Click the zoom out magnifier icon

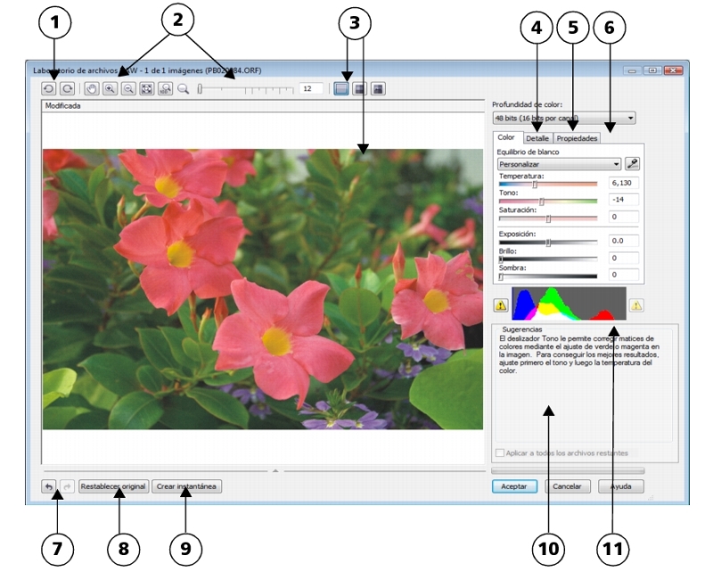click(x=127, y=89)
